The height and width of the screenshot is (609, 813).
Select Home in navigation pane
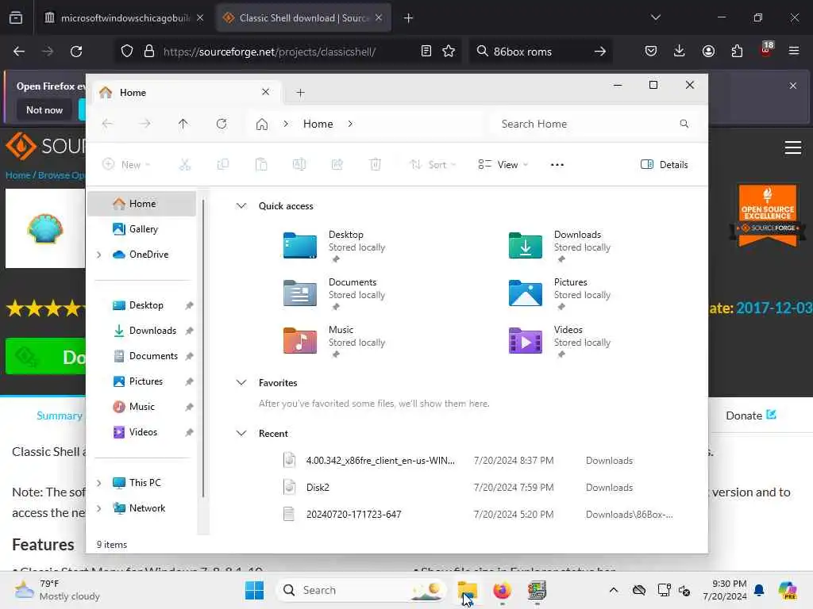(x=142, y=204)
